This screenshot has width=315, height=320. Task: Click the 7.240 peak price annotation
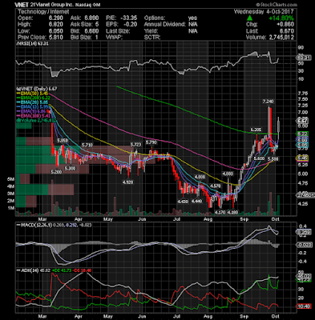(x=269, y=102)
